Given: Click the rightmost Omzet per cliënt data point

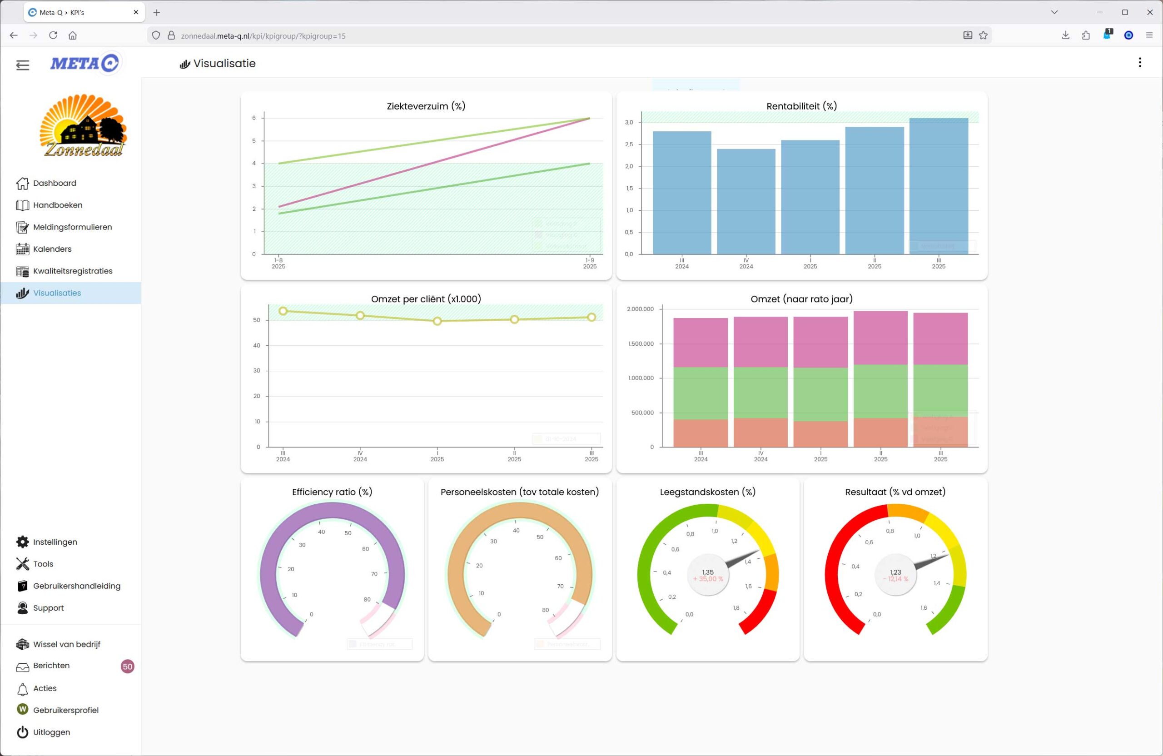Looking at the screenshot, I should point(591,318).
